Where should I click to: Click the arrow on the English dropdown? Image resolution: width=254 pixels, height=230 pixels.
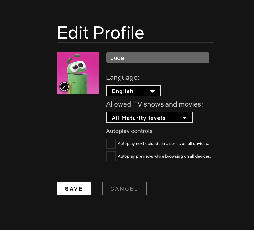pos(152,91)
